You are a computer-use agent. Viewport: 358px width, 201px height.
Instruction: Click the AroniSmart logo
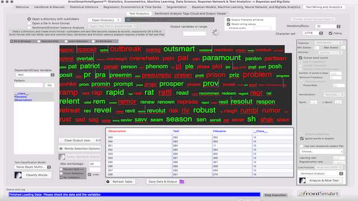coord(319,194)
